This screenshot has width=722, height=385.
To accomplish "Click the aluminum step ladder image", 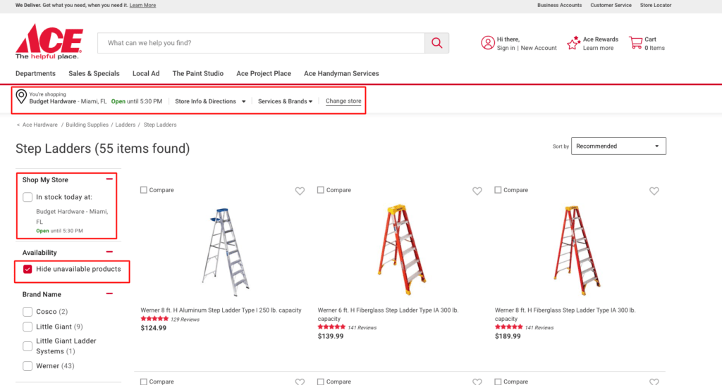I will click(225, 251).
